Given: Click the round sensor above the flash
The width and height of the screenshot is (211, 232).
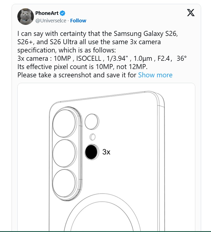Looking at the screenshot, I should point(92,122).
